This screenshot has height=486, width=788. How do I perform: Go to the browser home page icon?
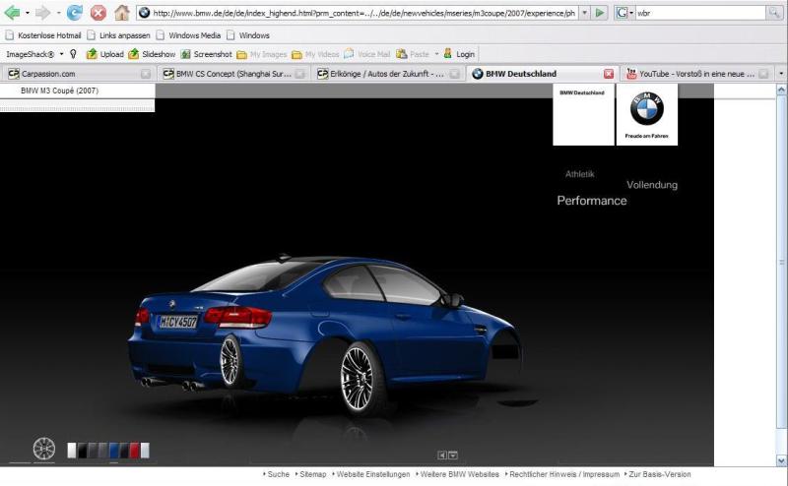pos(122,13)
